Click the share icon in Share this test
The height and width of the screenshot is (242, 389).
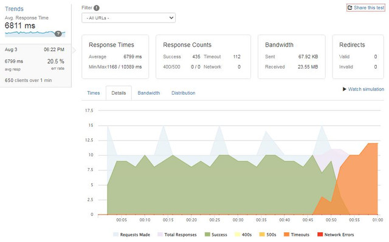[x=350, y=8]
